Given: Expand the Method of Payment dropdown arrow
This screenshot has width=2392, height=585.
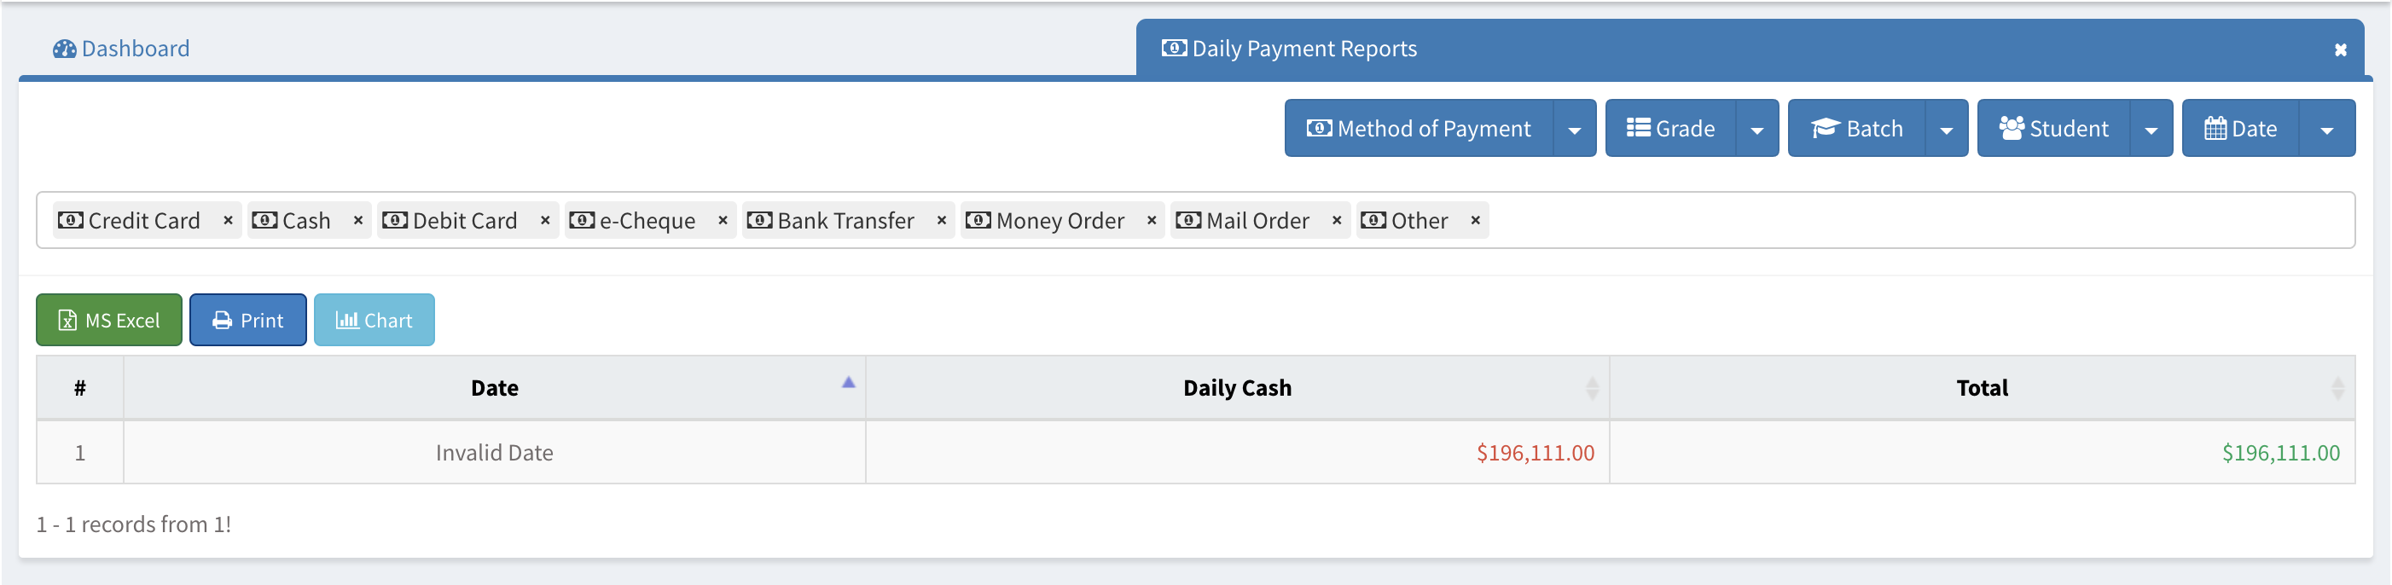Looking at the screenshot, I should pos(1574,129).
